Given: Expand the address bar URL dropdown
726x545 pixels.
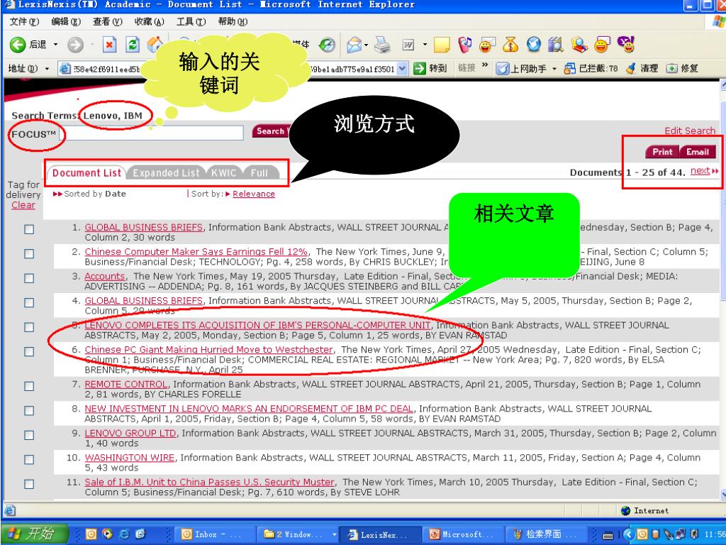Looking at the screenshot, I should tap(403, 69).
